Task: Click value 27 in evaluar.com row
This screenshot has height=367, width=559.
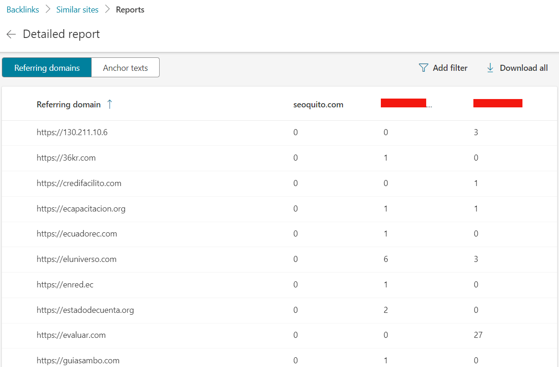Action: tap(478, 335)
